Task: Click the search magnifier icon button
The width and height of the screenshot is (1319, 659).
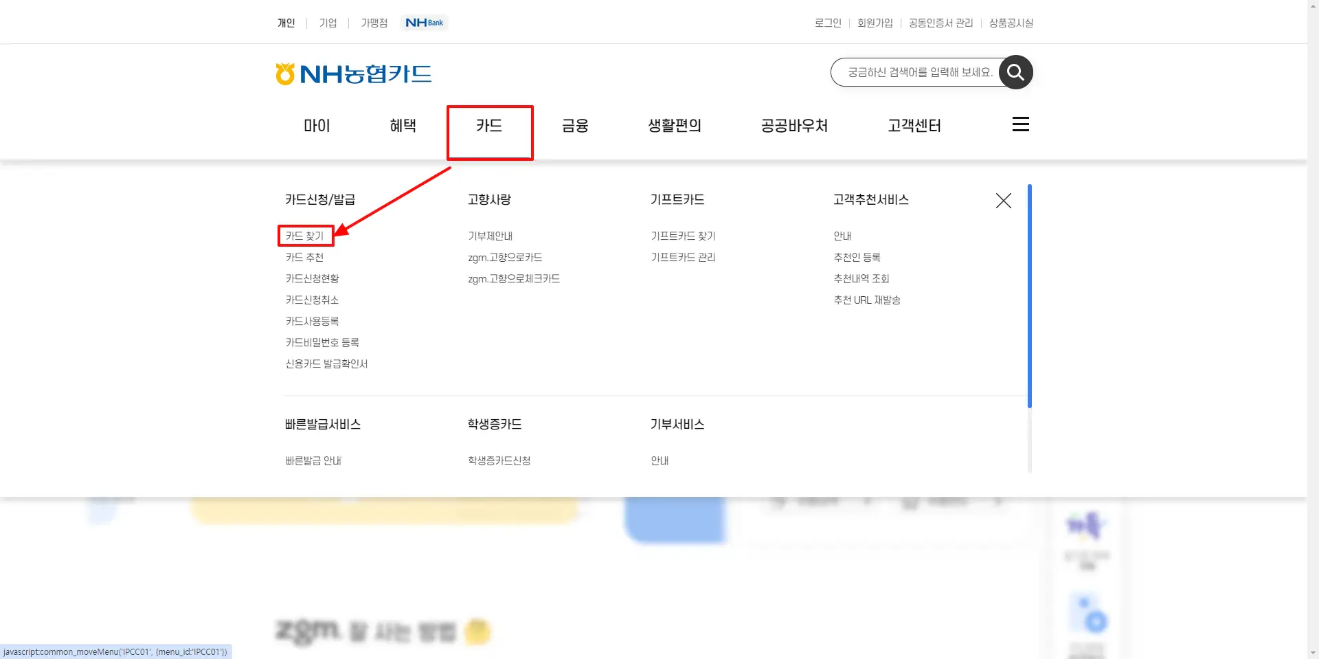Action: point(1015,72)
